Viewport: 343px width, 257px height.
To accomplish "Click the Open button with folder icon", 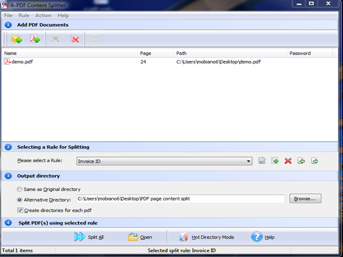I will coord(140,237).
